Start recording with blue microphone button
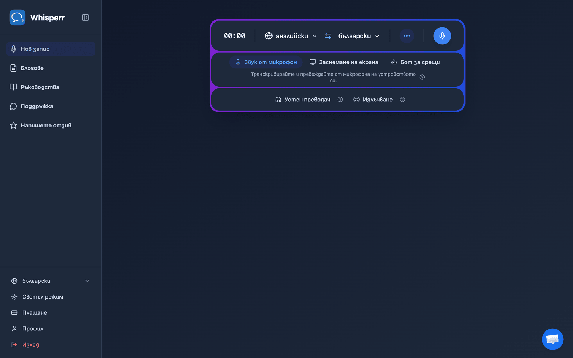573x358 pixels. (x=442, y=36)
